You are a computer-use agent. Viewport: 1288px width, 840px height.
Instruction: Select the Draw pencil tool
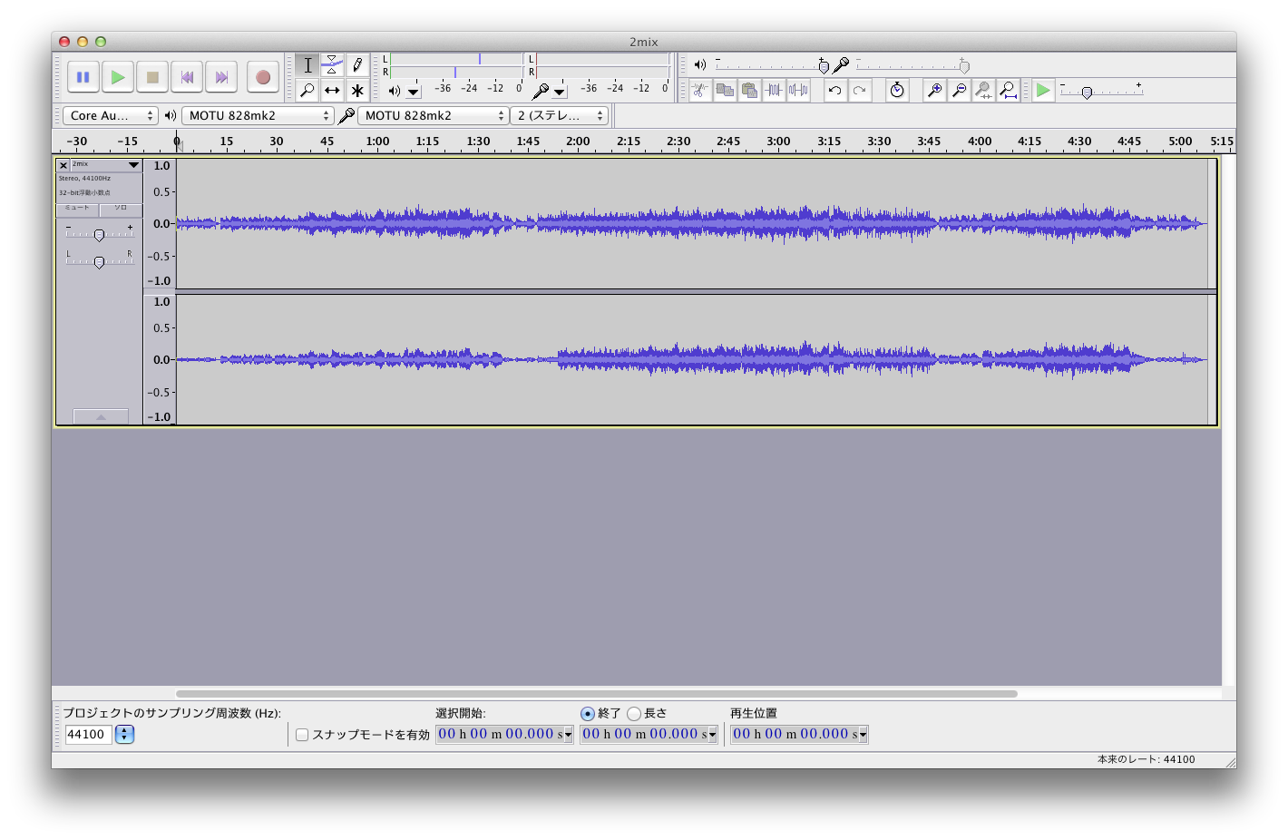click(x=357, y=64)
